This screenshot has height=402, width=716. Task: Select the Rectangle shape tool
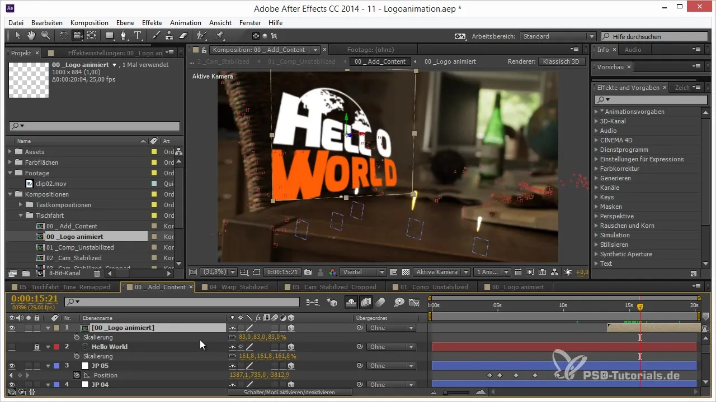point(110,36)
